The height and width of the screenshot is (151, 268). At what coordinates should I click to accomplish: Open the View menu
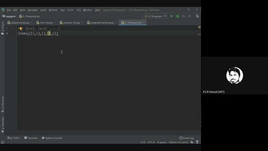tap(23, 10)
